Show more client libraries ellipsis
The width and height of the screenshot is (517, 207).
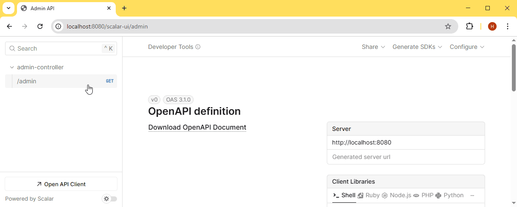click(x=472, y=196)
